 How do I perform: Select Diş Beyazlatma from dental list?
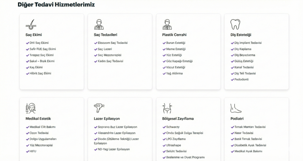tap(245, 55)
